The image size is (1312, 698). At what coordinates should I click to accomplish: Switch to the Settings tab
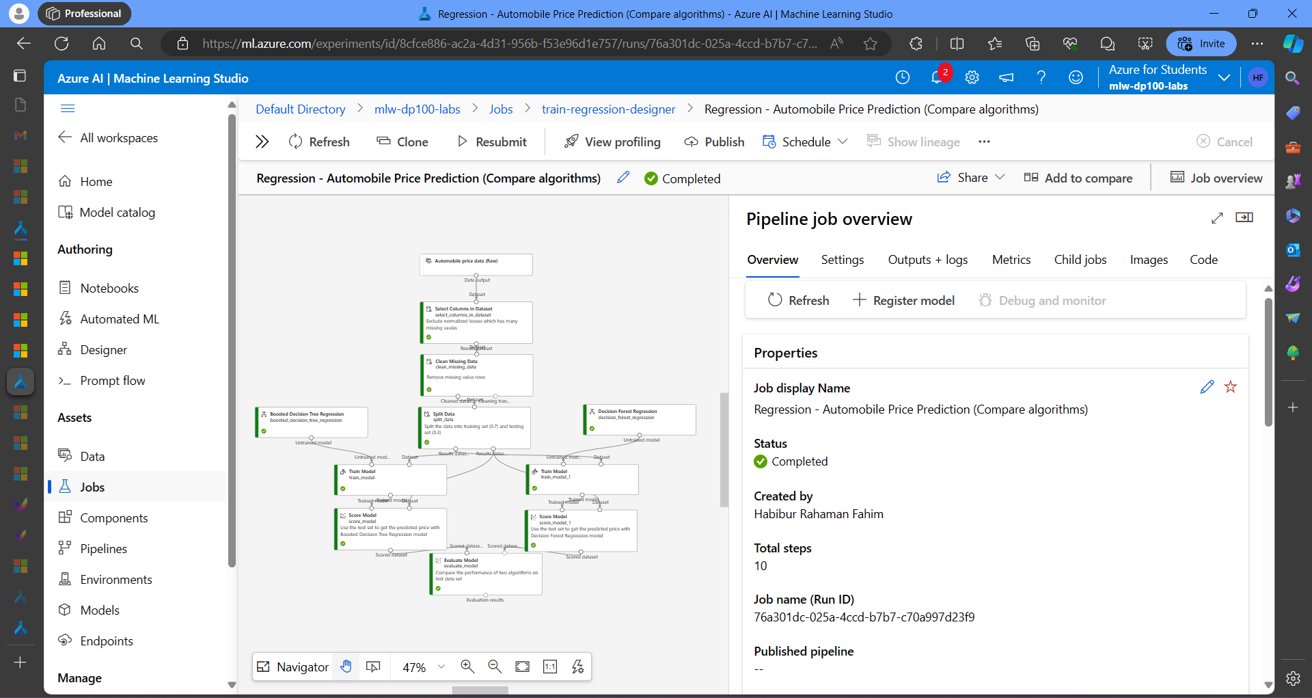(843, 260)
